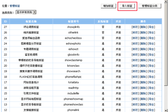Export the showsearch tag
This screenshot has height=112, width=168.
151,71
